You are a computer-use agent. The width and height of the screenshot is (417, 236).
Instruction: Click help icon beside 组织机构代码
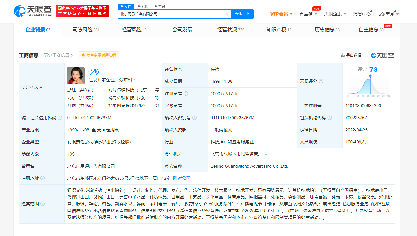330,118
